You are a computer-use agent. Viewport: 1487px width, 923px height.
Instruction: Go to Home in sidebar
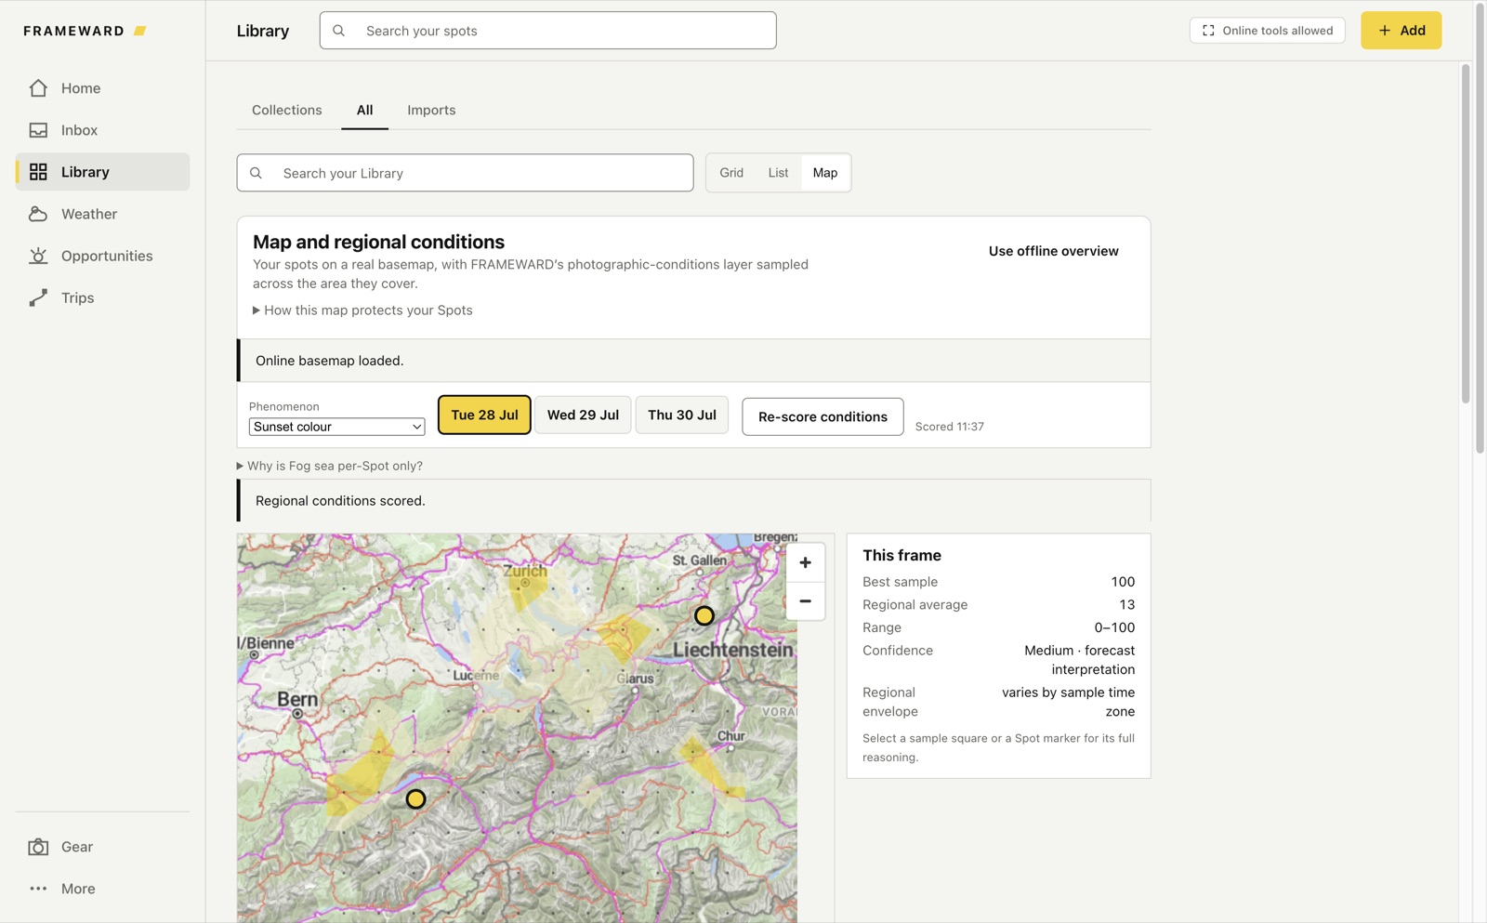102,88
